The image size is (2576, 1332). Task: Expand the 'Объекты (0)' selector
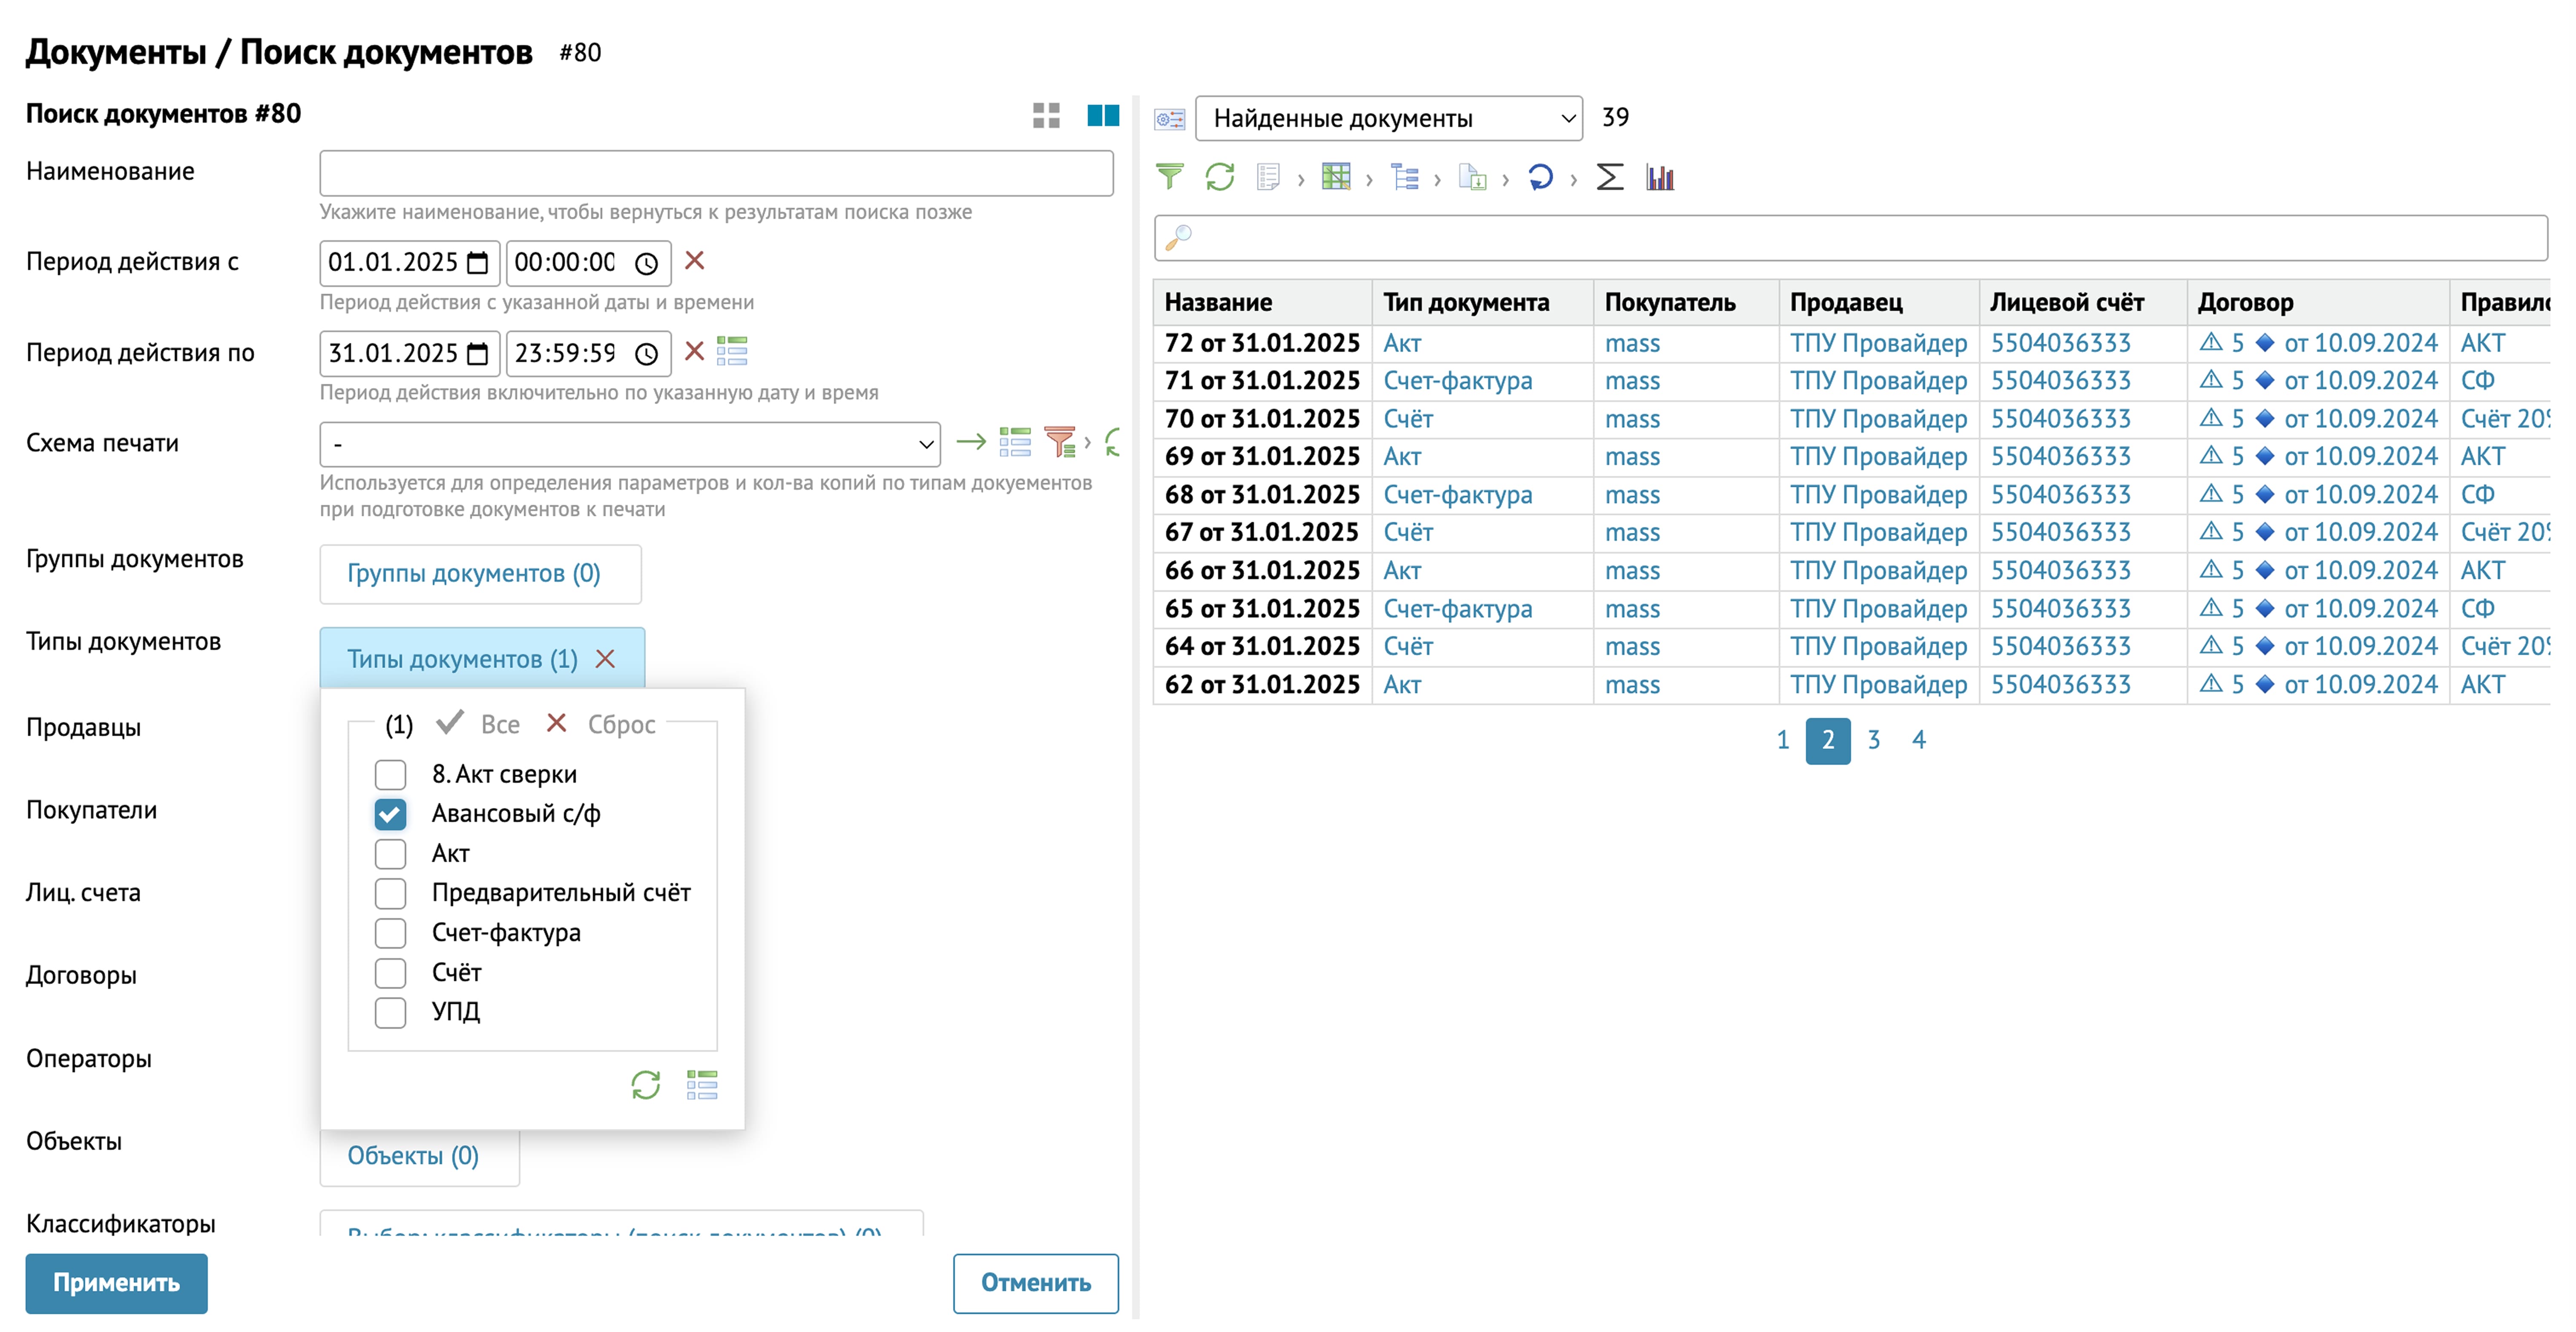coord(419,1156)
